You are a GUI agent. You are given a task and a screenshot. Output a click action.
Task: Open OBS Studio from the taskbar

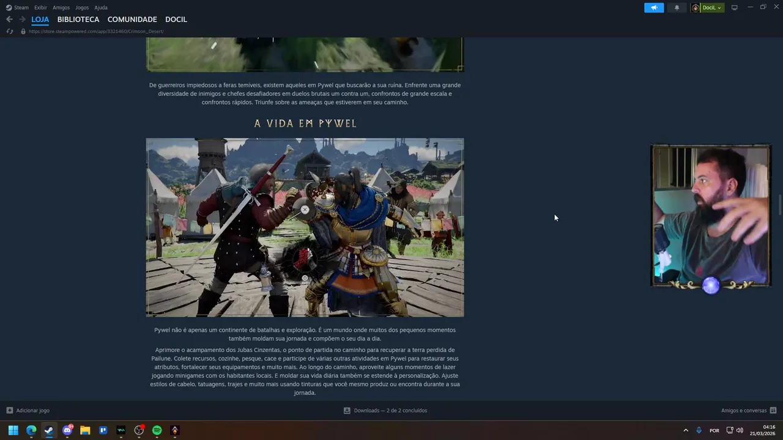click(x=139, y=430)
